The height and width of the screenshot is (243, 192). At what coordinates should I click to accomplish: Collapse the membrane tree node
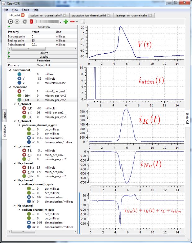[10, 87]
